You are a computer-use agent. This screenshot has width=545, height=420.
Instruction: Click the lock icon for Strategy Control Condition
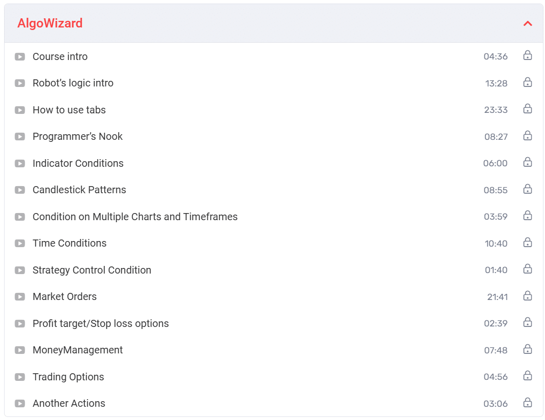(x=528, y=269)
